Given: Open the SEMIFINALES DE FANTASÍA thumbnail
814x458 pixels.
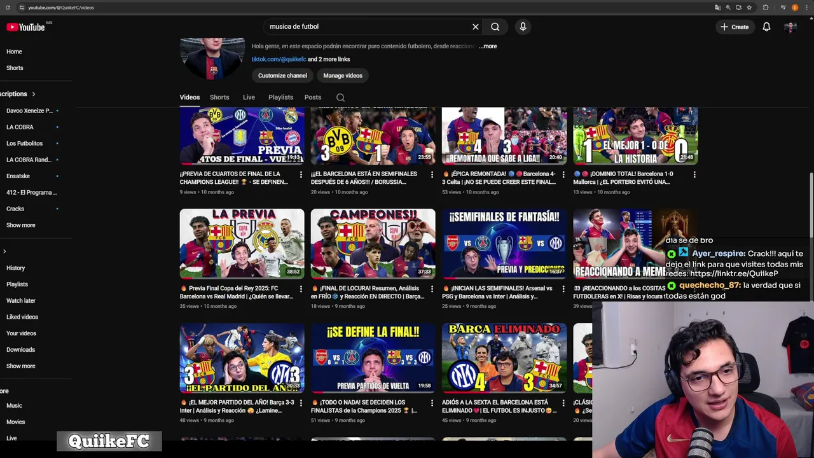Looking at the screenshot, I should 504,244.
